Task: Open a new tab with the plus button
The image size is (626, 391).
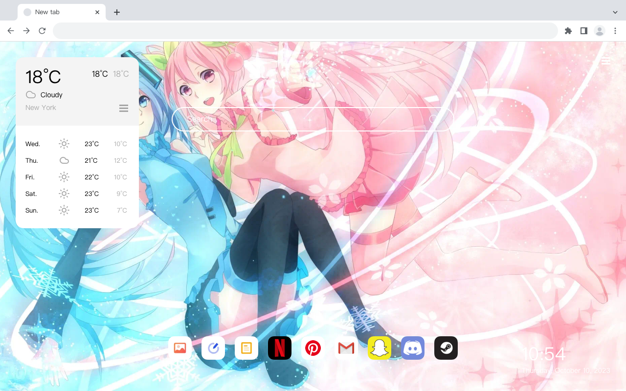Action: coord(116,12)
